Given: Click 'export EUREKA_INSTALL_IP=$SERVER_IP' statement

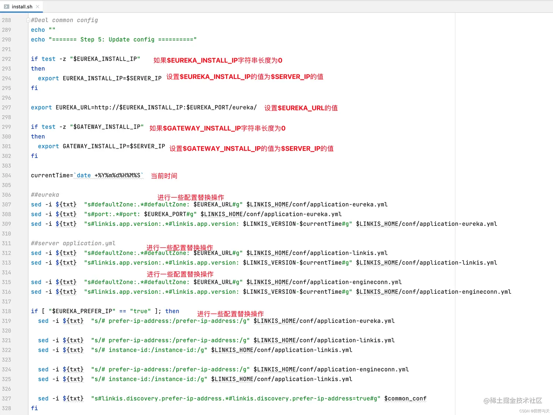Looking at the screenshot, I should [x=100, y=78].
